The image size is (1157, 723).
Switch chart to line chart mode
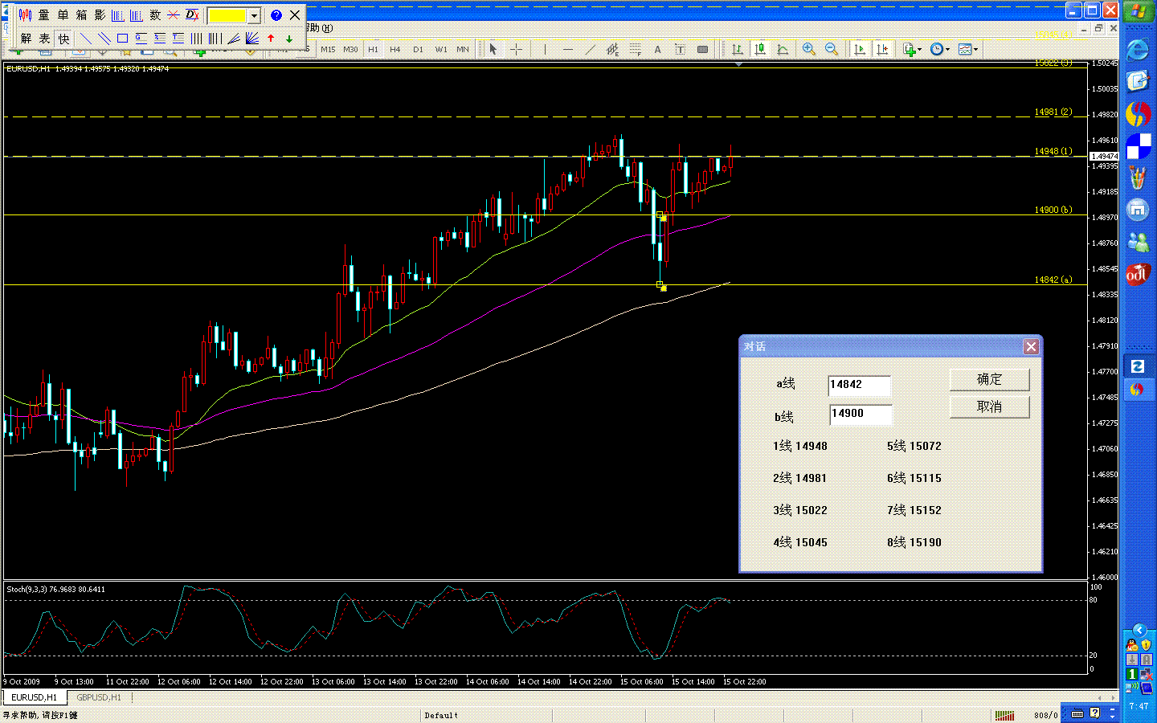click(783, 49)
